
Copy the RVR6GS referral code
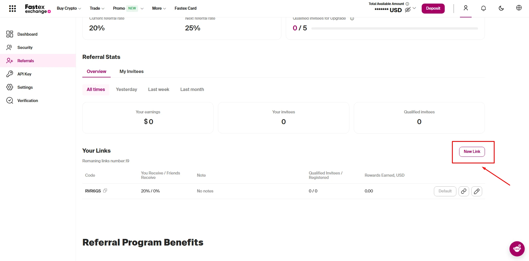(105, 190)
